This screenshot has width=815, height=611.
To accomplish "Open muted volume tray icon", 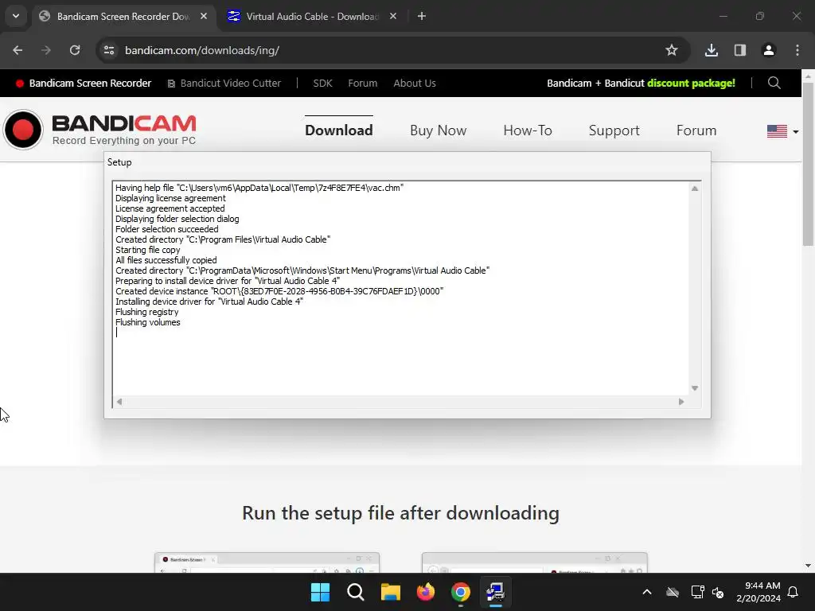I will [718, 592].
